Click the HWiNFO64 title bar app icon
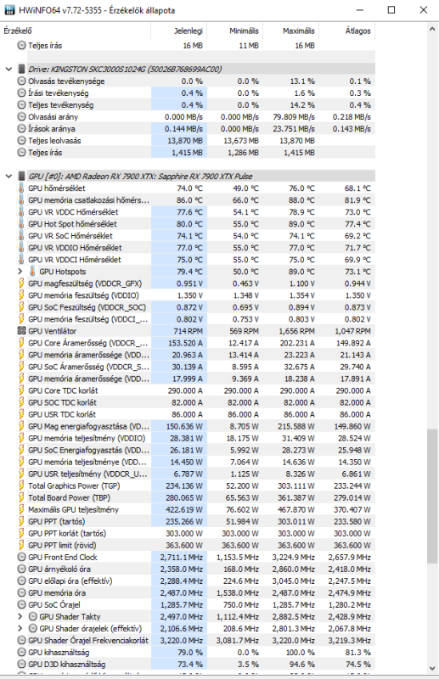The height and width of the screenshot is (679, 439). pyautogui.click(x=9, y=9)
